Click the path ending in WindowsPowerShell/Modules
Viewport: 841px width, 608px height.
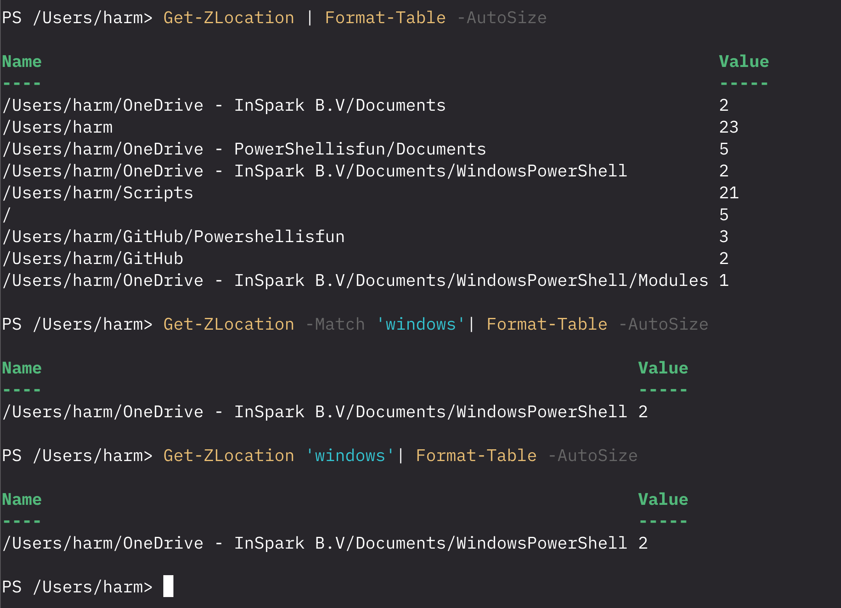pos(355,281)
